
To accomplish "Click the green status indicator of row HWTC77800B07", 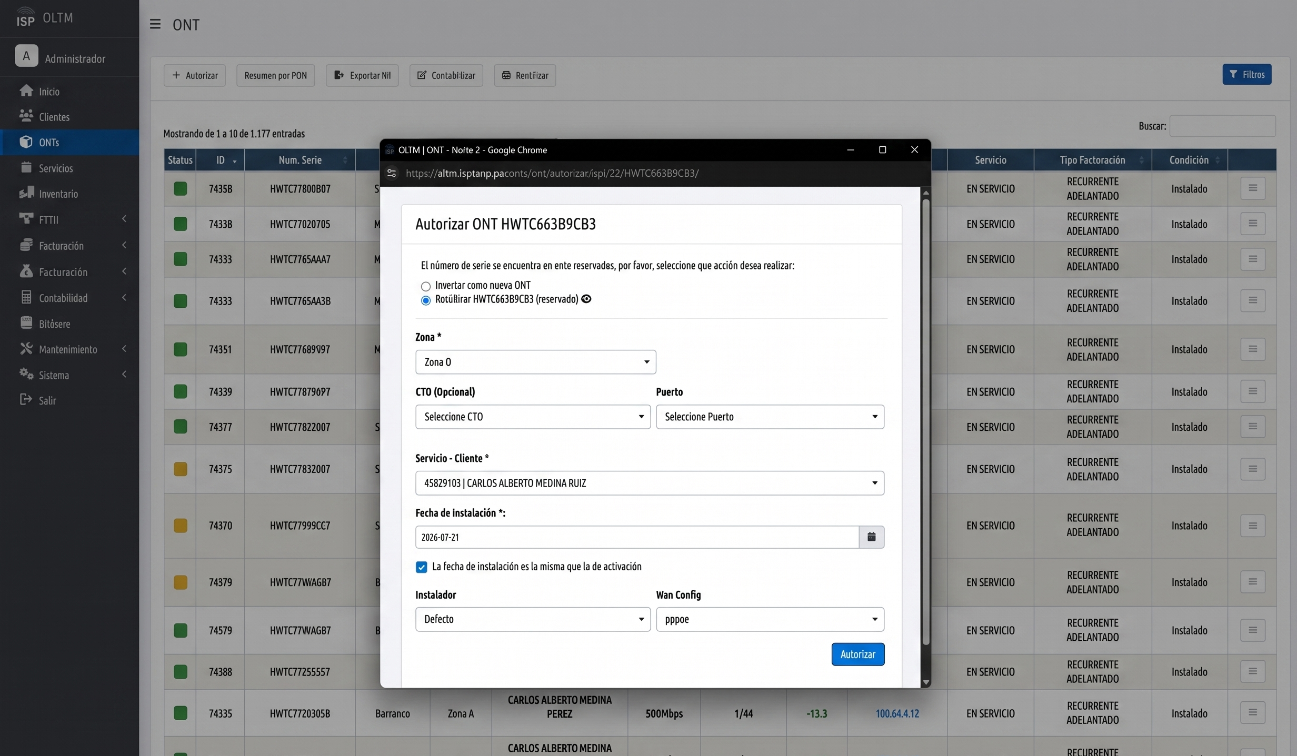I will point(180,189).
